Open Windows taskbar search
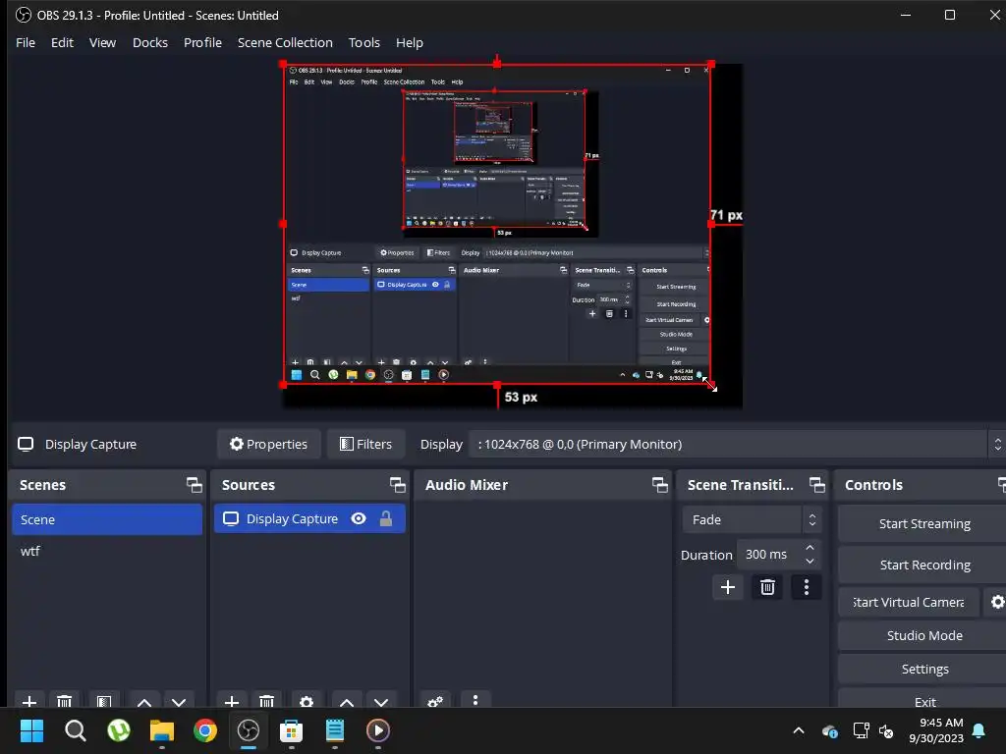The image size is (1006, 754). 75,730
